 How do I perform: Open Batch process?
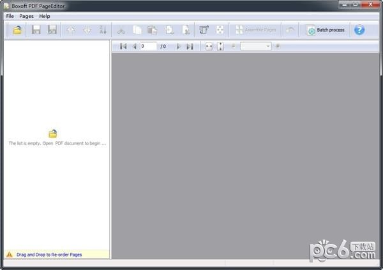coord(326,30)
